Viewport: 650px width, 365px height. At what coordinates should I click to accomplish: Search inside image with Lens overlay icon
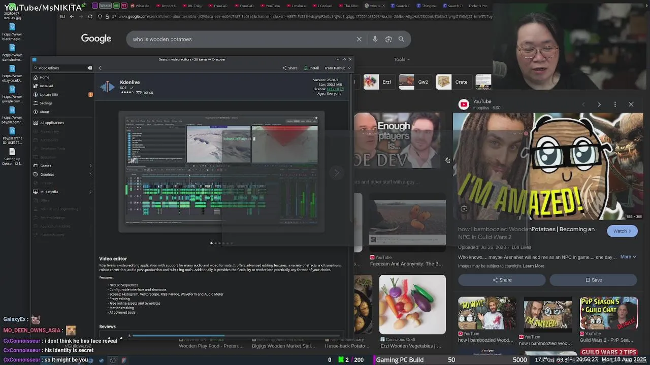[x=464, y=209]
